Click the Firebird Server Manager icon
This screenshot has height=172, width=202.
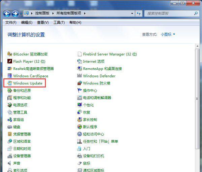click(x=79, y=54)
